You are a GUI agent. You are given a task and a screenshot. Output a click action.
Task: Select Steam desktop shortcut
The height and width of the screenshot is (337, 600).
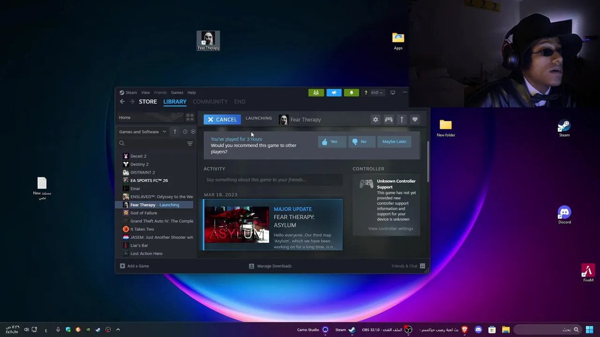click(564, 128)
